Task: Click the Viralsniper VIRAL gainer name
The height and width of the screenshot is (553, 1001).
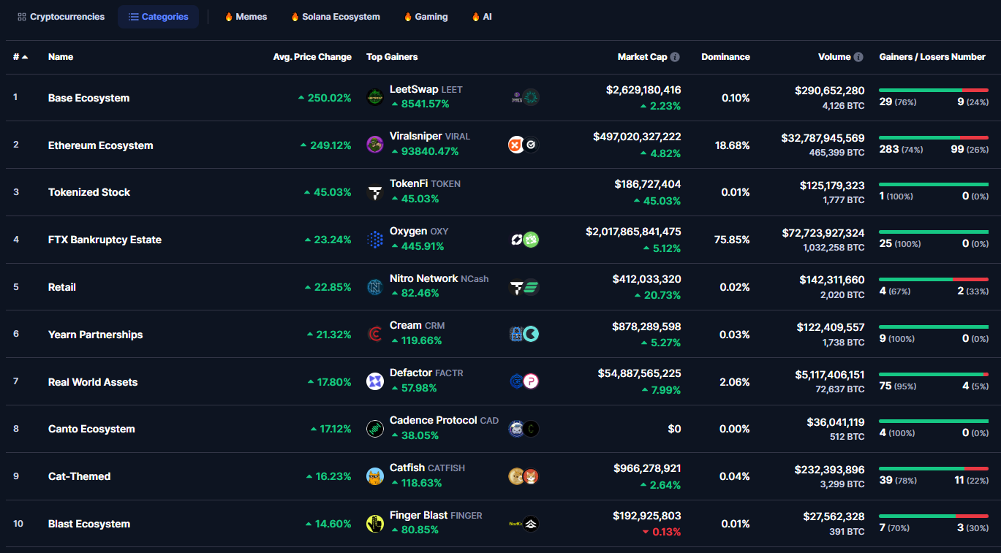Action: pos(430,137)
